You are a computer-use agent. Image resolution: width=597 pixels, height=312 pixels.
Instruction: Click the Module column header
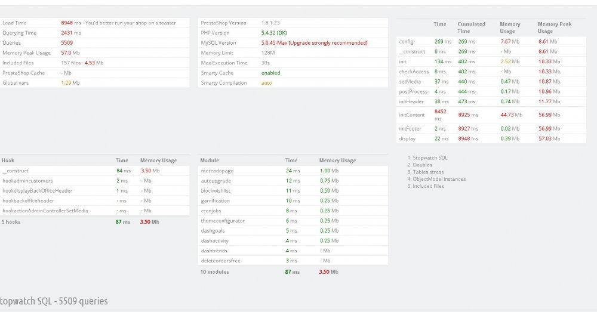pos(210,160)
